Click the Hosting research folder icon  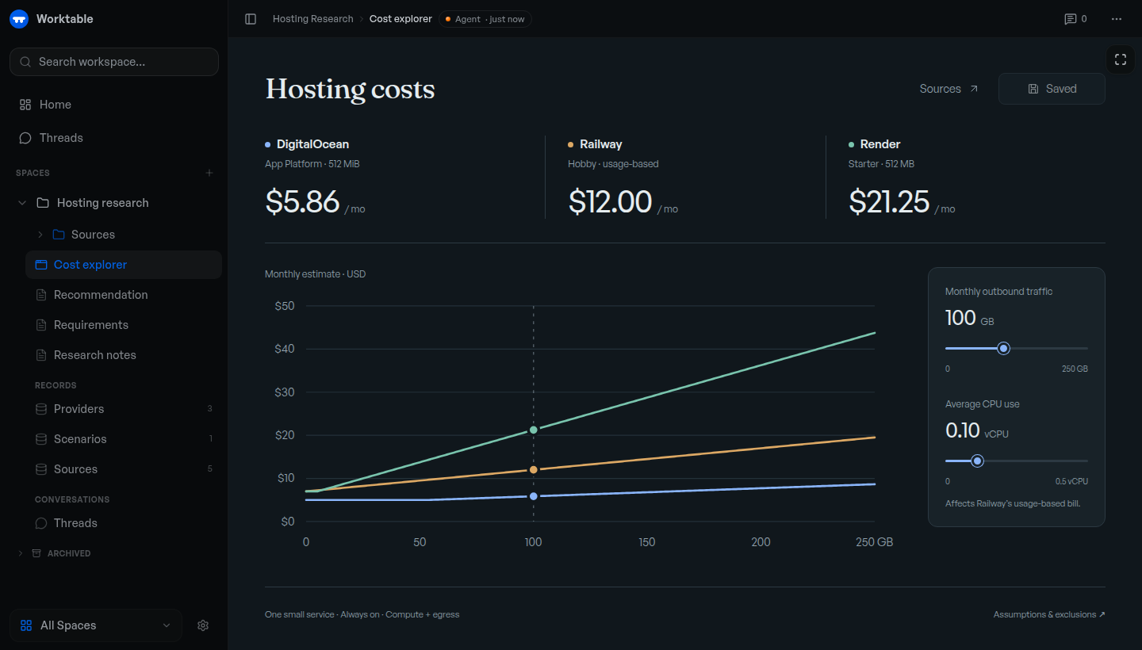tap(43, 203)
